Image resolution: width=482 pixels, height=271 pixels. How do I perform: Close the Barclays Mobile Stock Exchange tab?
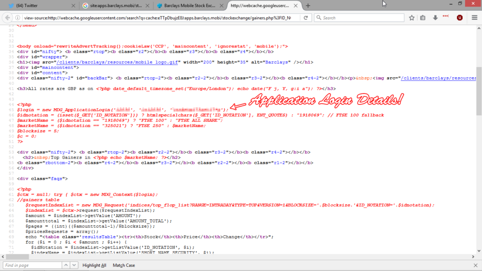[222, 6]
